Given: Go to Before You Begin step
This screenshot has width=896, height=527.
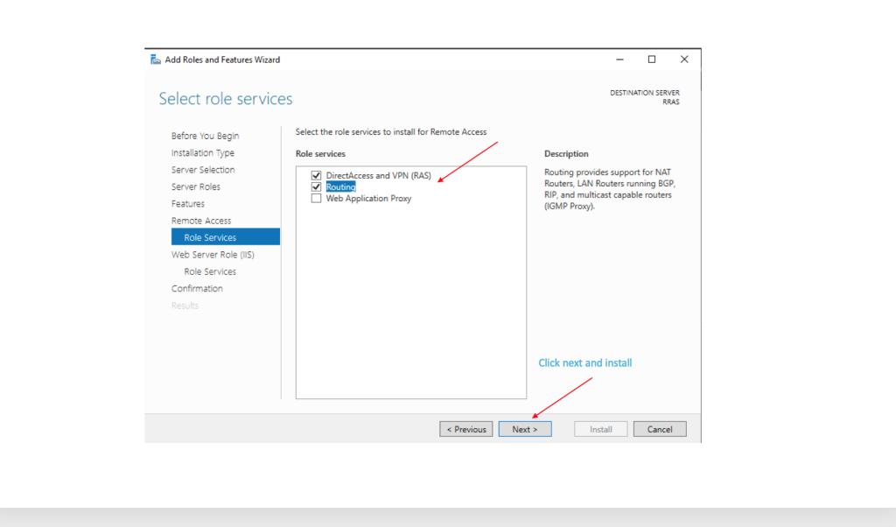Looking at the screenshot, I should [205, 136].
